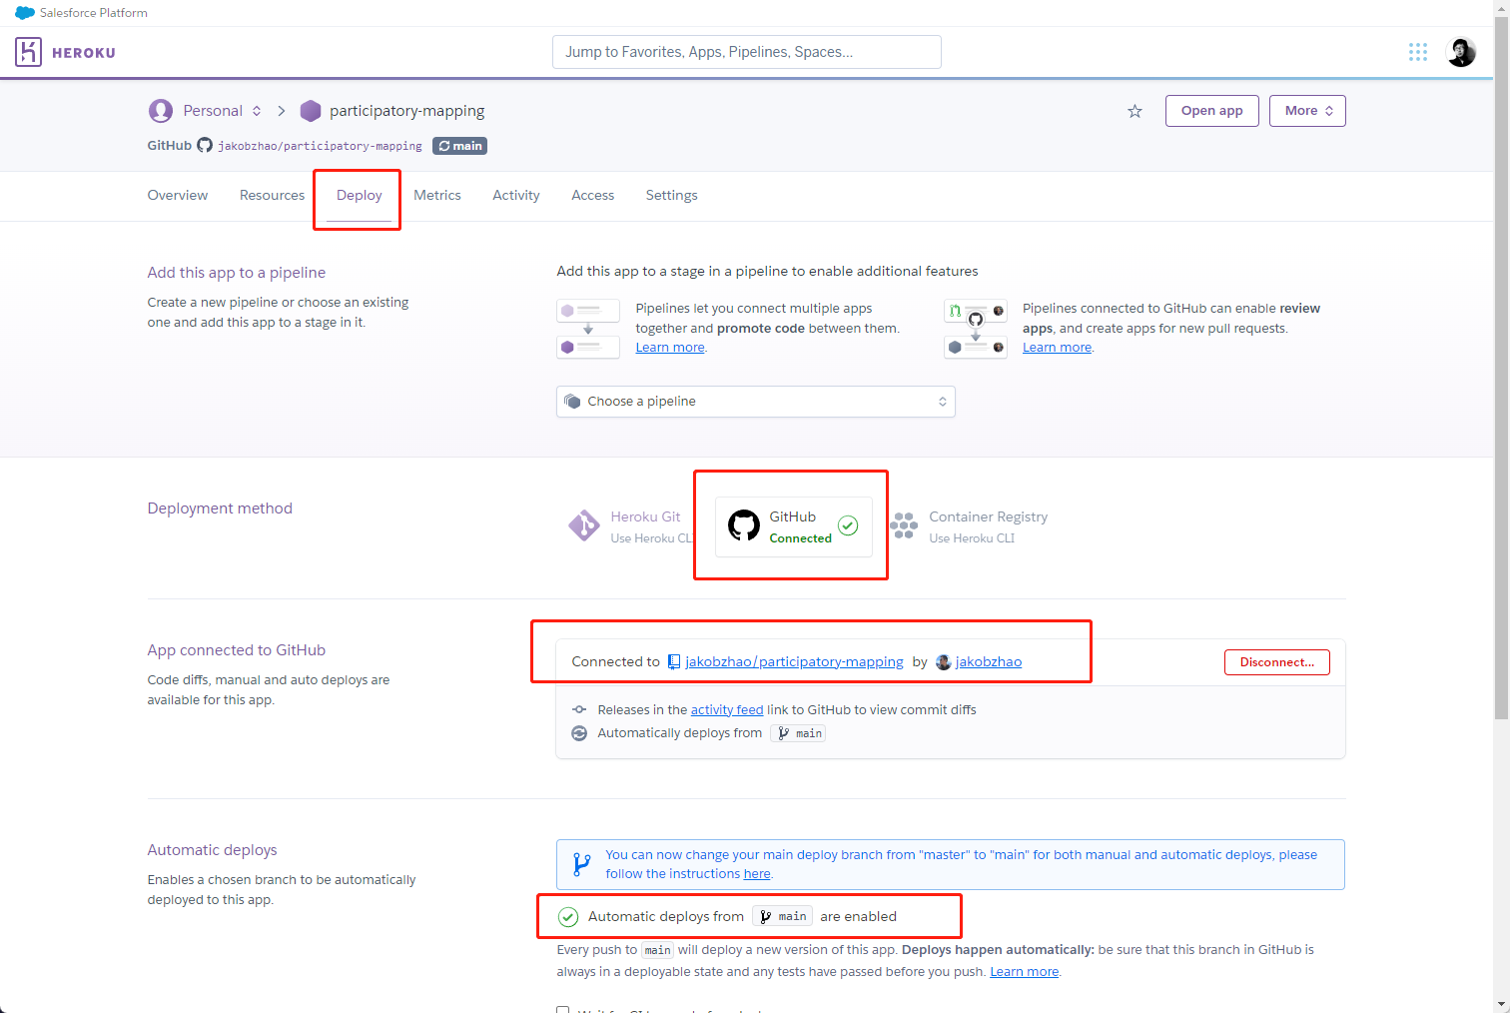Click the 'App connected to GitHub' heading
The image size is (1510, 1013).
pyautogui.click(x=237, y=650)
